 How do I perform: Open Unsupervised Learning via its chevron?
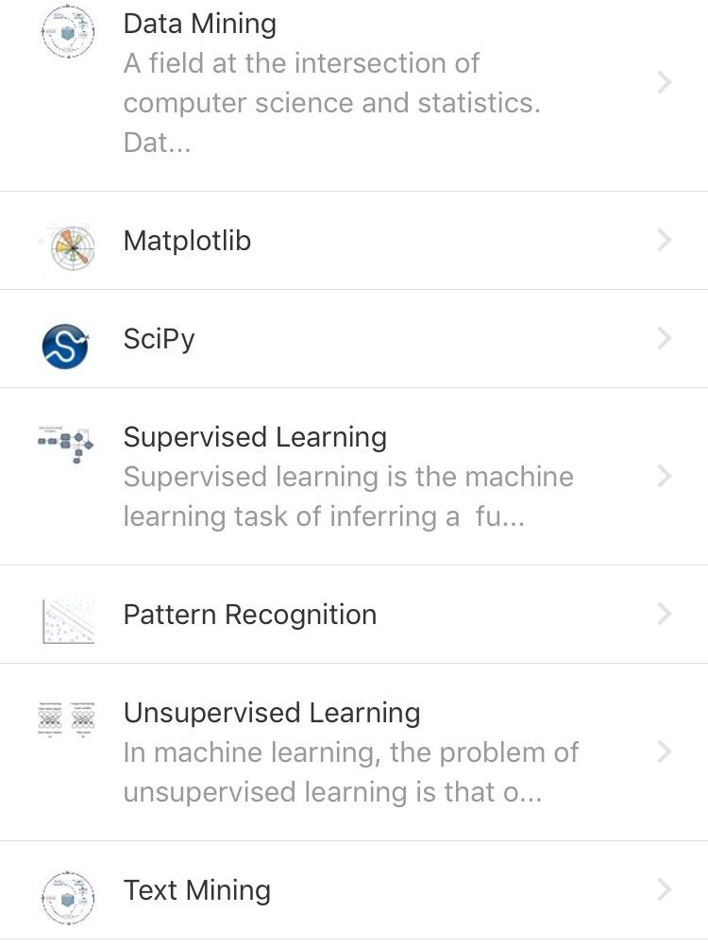pyautogui.click(x=665, y=752)
